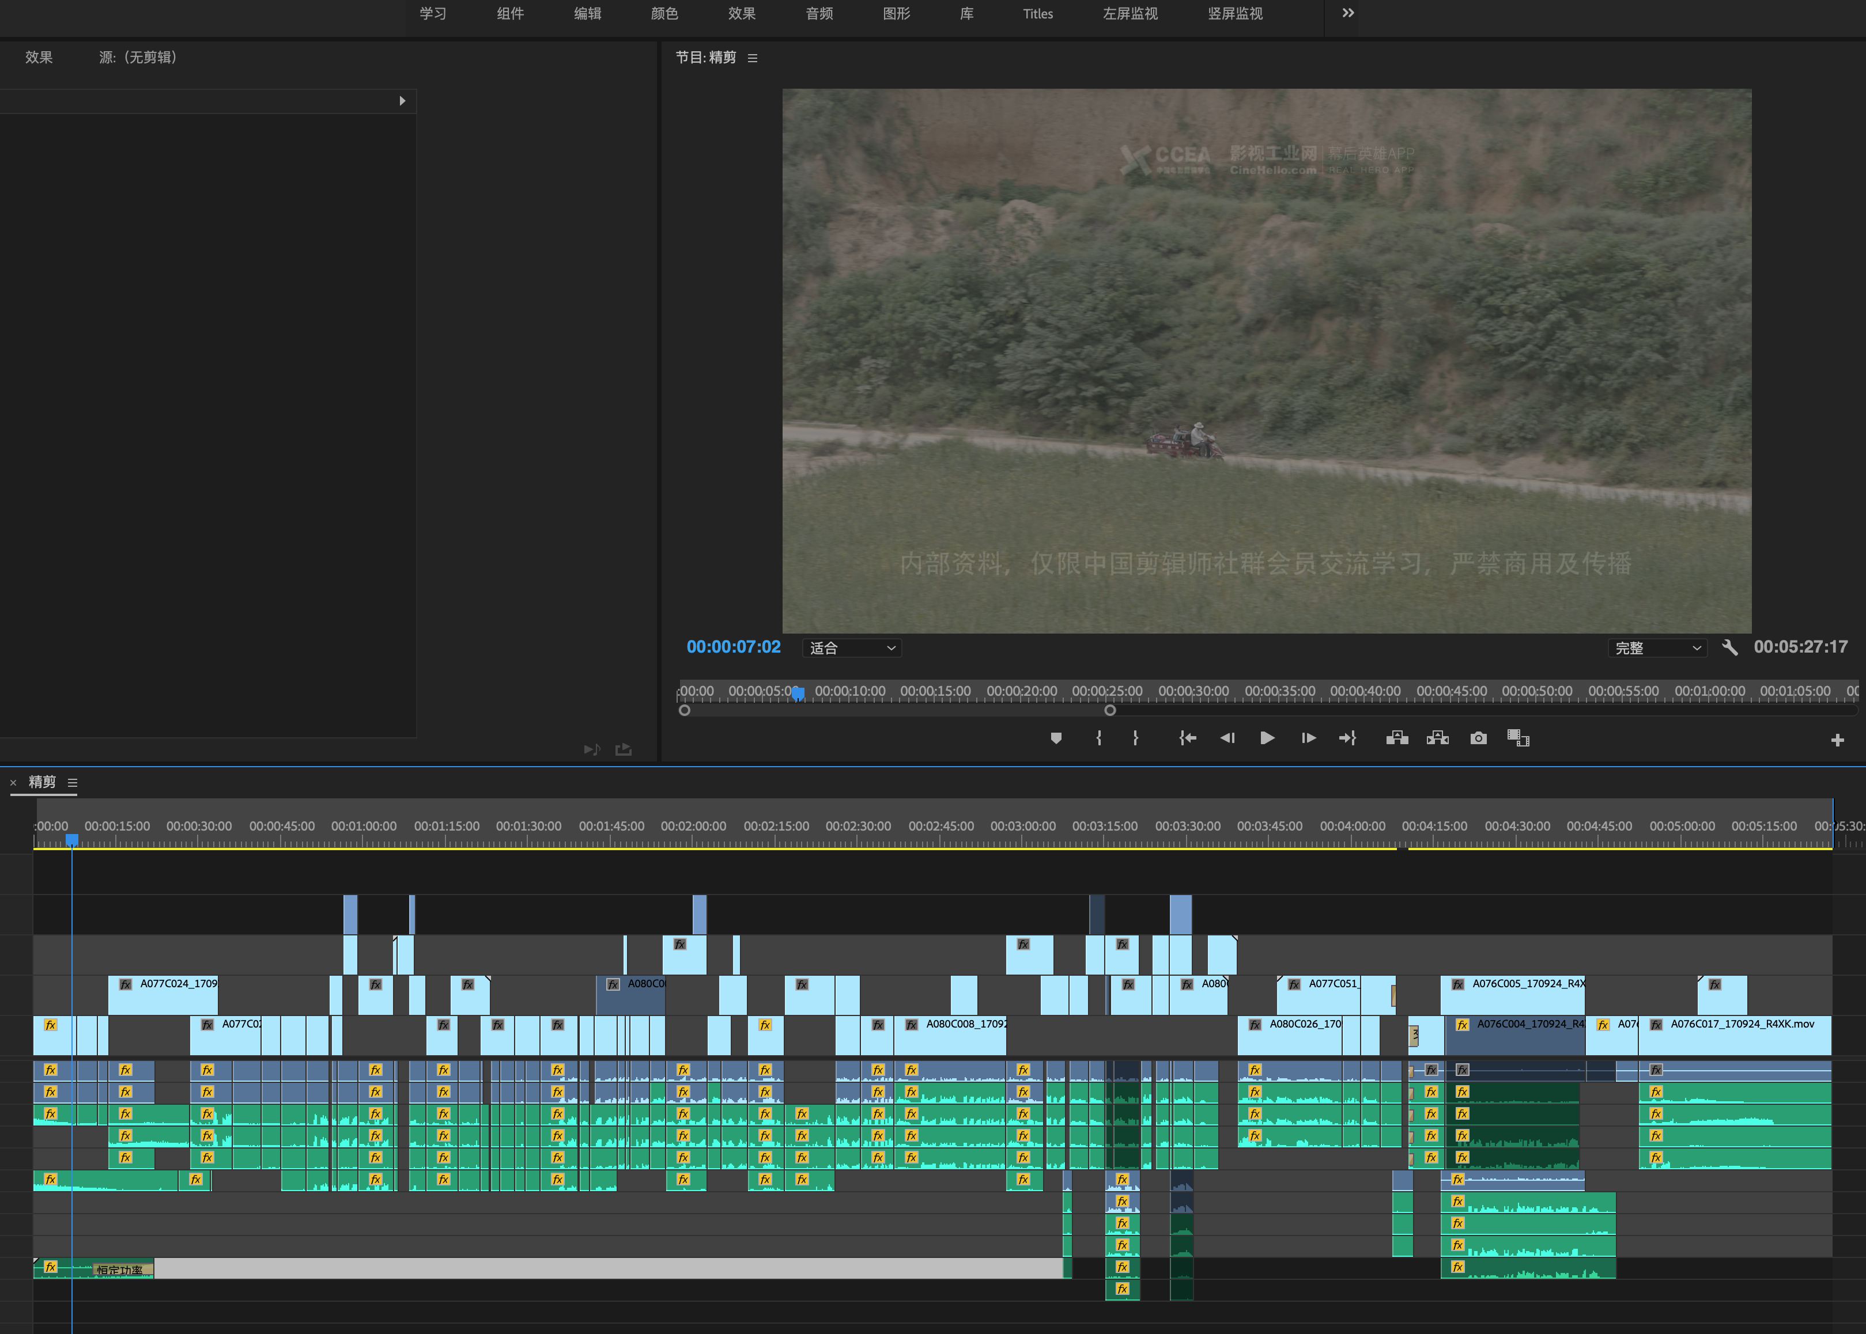1866x1334 pixels.
Task: Switch to the 音频 workspace tab
Action: pos(818,13)
